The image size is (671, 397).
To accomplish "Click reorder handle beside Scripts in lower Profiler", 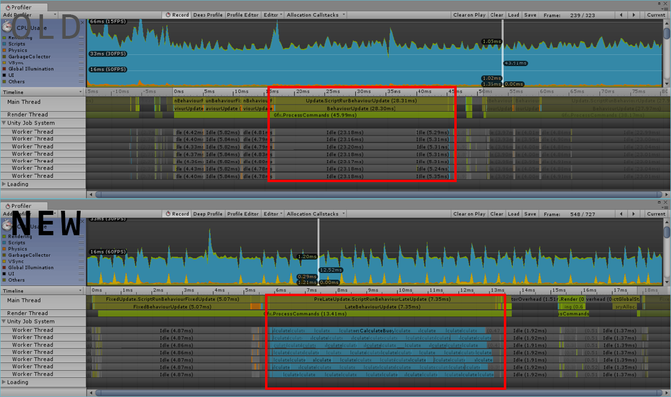I will pos(81,242).
